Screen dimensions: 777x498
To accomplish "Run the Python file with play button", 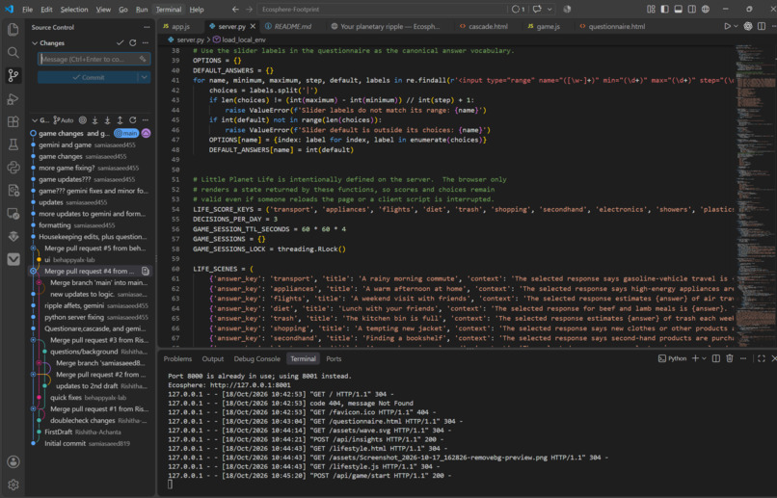I will point(727,26).
